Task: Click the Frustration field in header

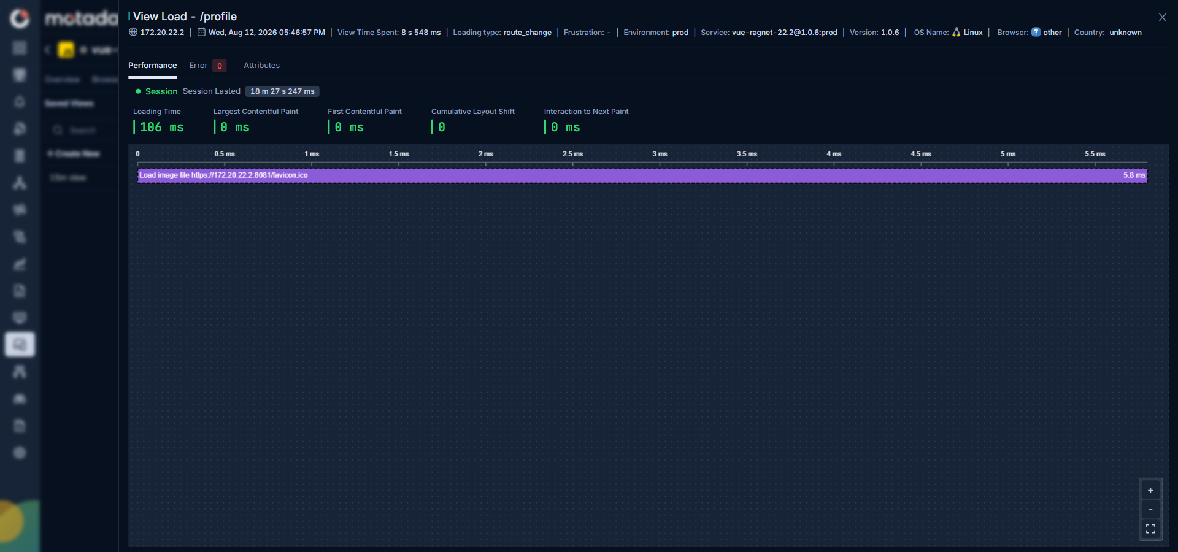Action: click(587, 33)
